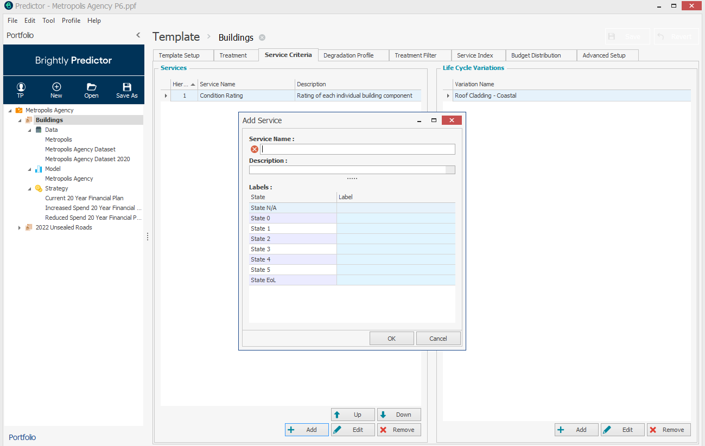Select Current 20 Year Financial Plan

coord(84,198)
